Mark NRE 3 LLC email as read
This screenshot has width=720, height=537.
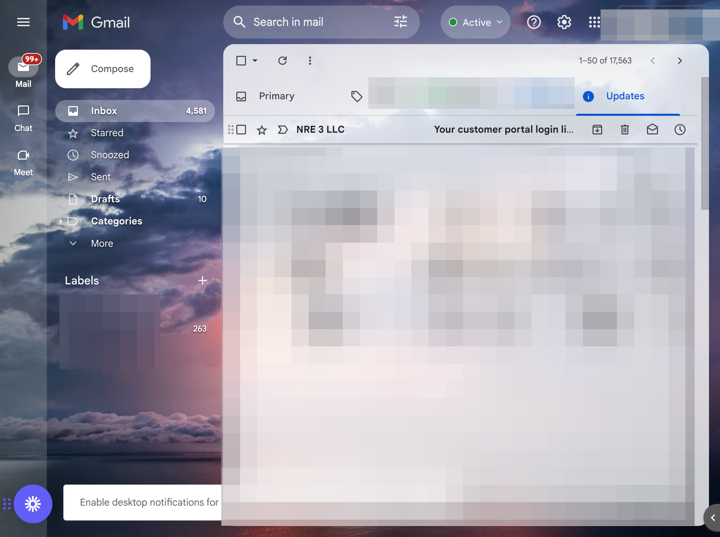[x=652, y=130]
